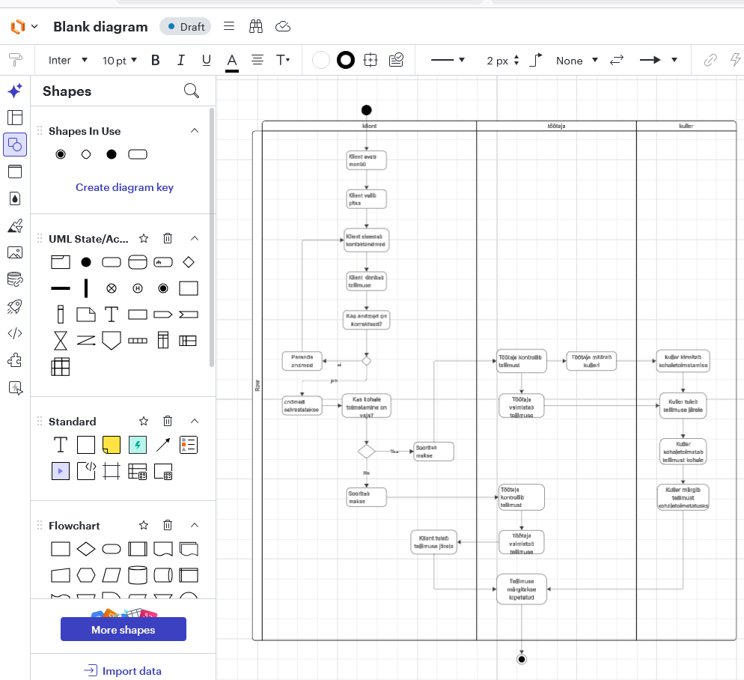Toggle bold text formatting
744x680 pixels.
[x=155, y=60]
